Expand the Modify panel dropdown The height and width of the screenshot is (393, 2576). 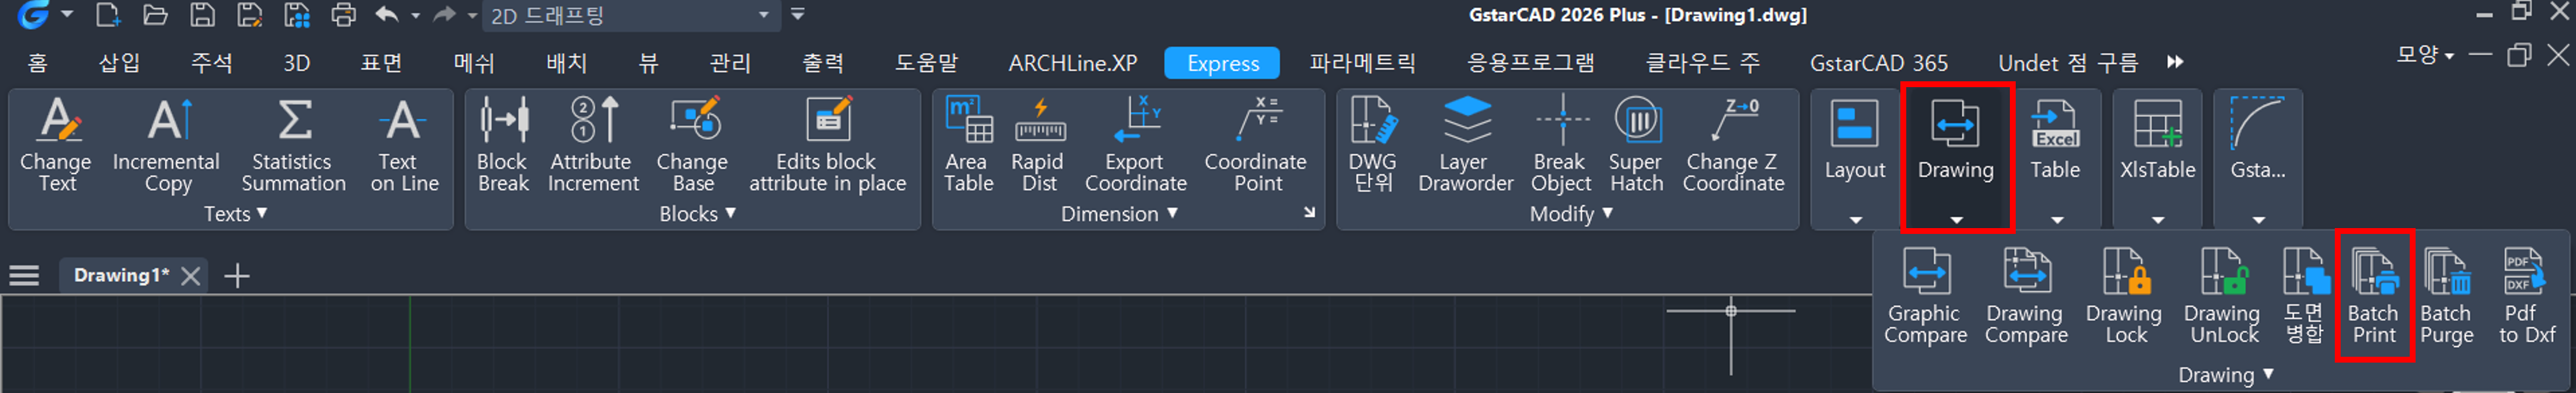[1571, 214]
